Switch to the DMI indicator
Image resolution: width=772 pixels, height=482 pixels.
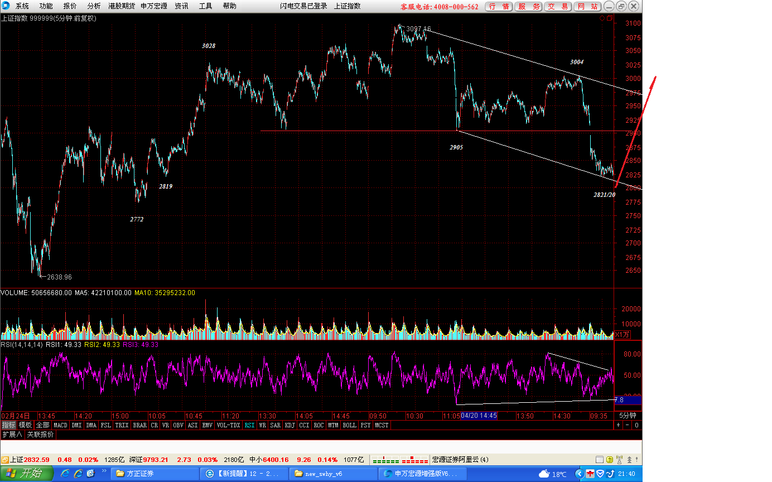coord(76,425)
